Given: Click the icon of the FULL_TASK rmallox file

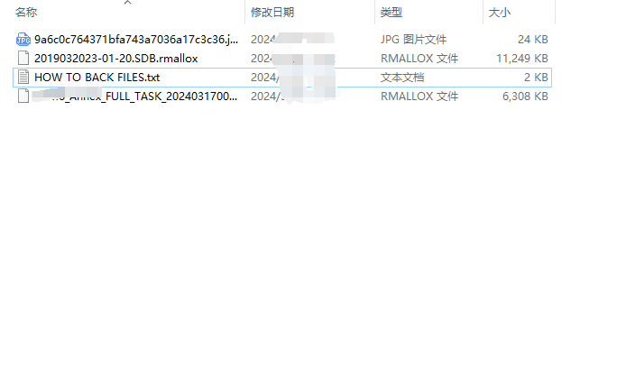Looking at the screenshot, I should (x=23, y=96).
